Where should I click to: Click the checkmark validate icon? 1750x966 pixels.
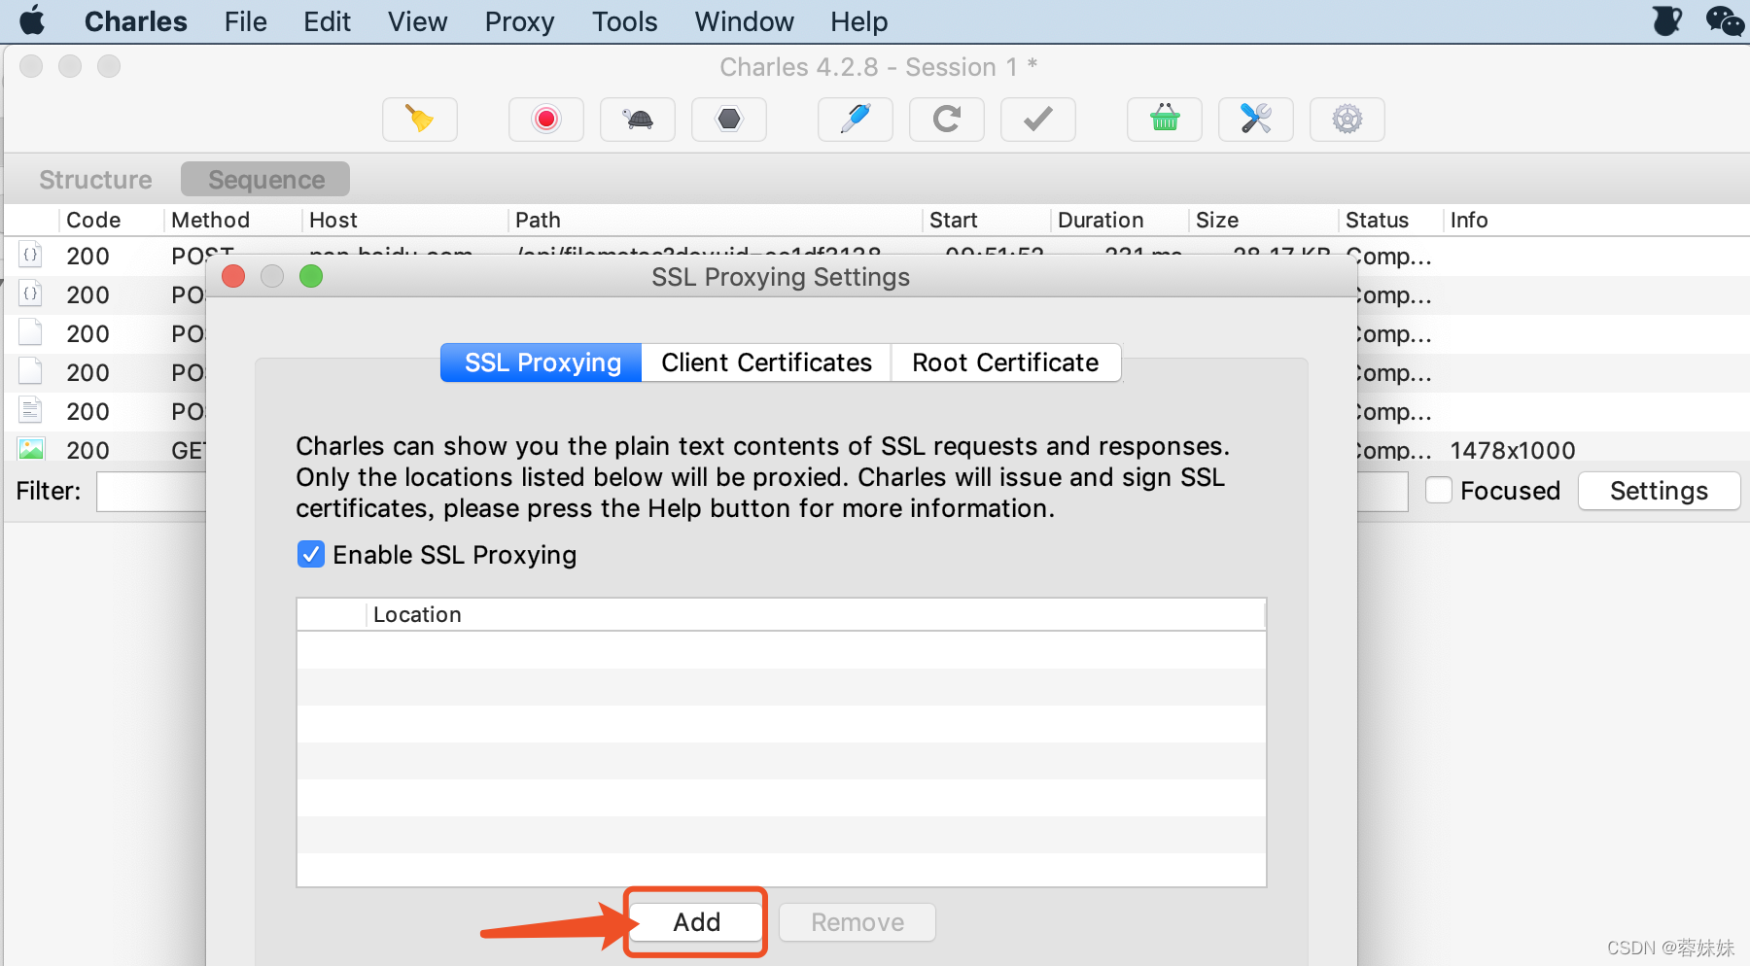(x=1038, y=120)
